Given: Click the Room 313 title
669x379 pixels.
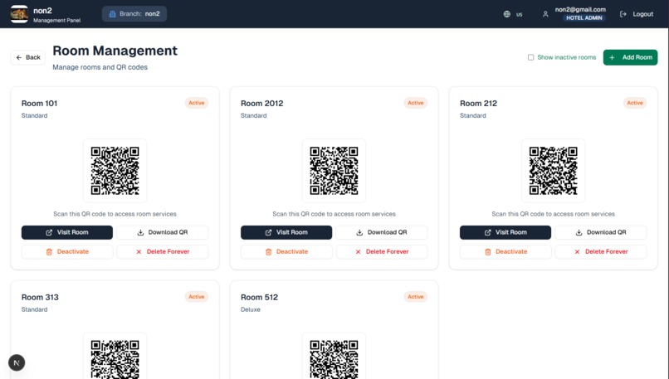Looking at the screenshot, I should [x=40, y=297].
